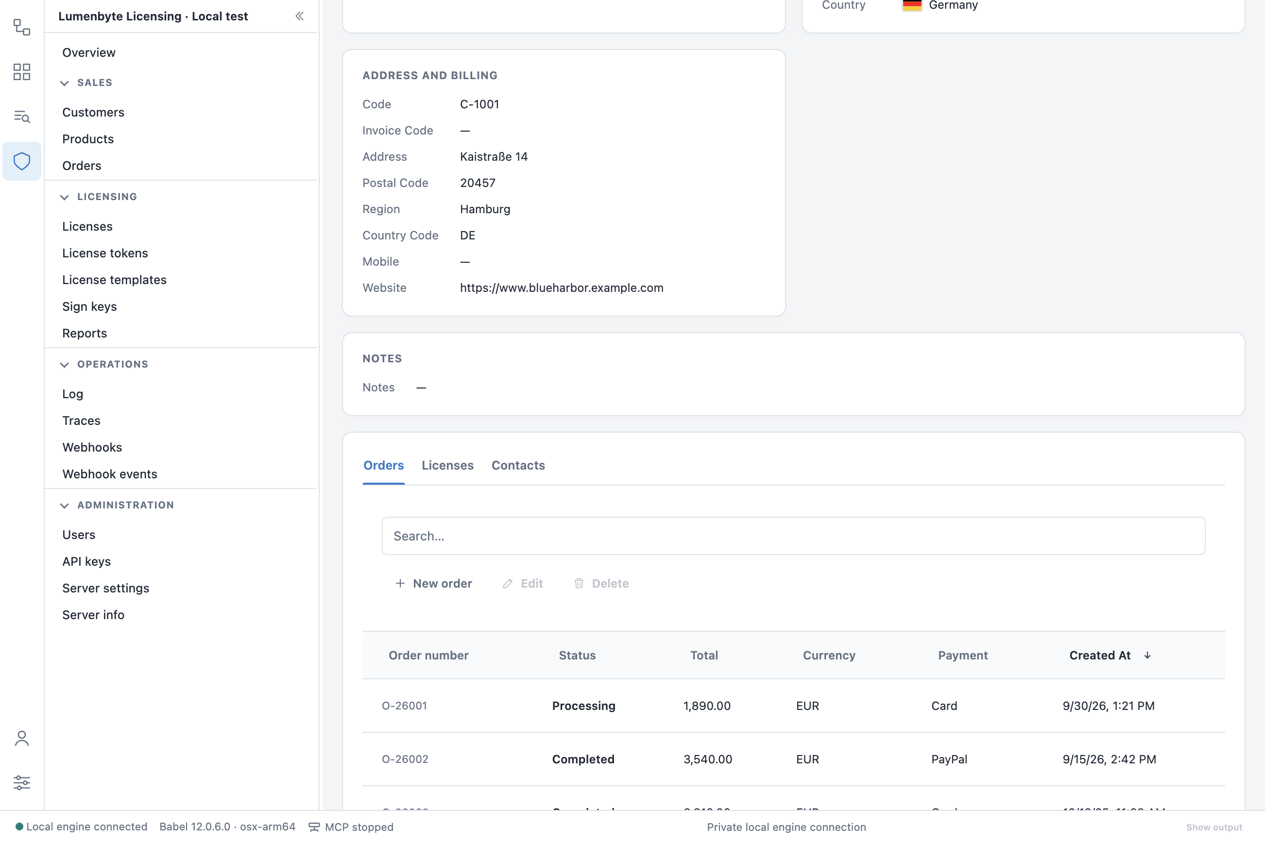Open the workflow diagram icon in the left rail

21,27
